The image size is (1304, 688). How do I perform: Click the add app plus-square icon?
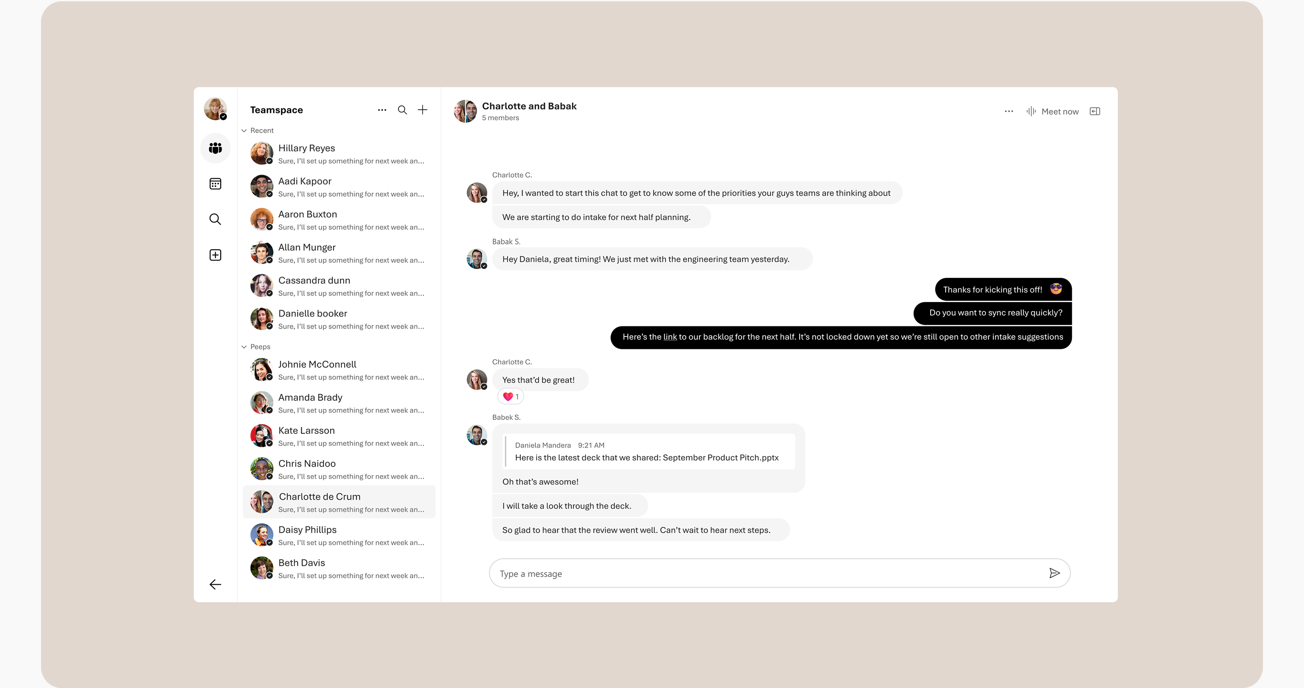click(x=215, y=255)
